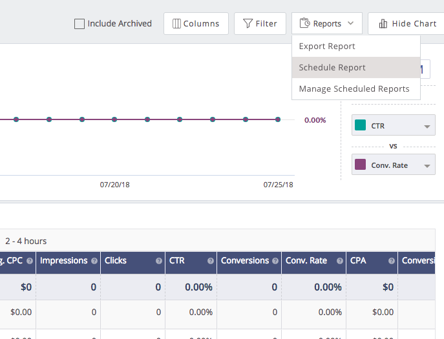Open Manage Scheduled Reports
This screenshot has height=339, width=444.
[x=354, y=89]
